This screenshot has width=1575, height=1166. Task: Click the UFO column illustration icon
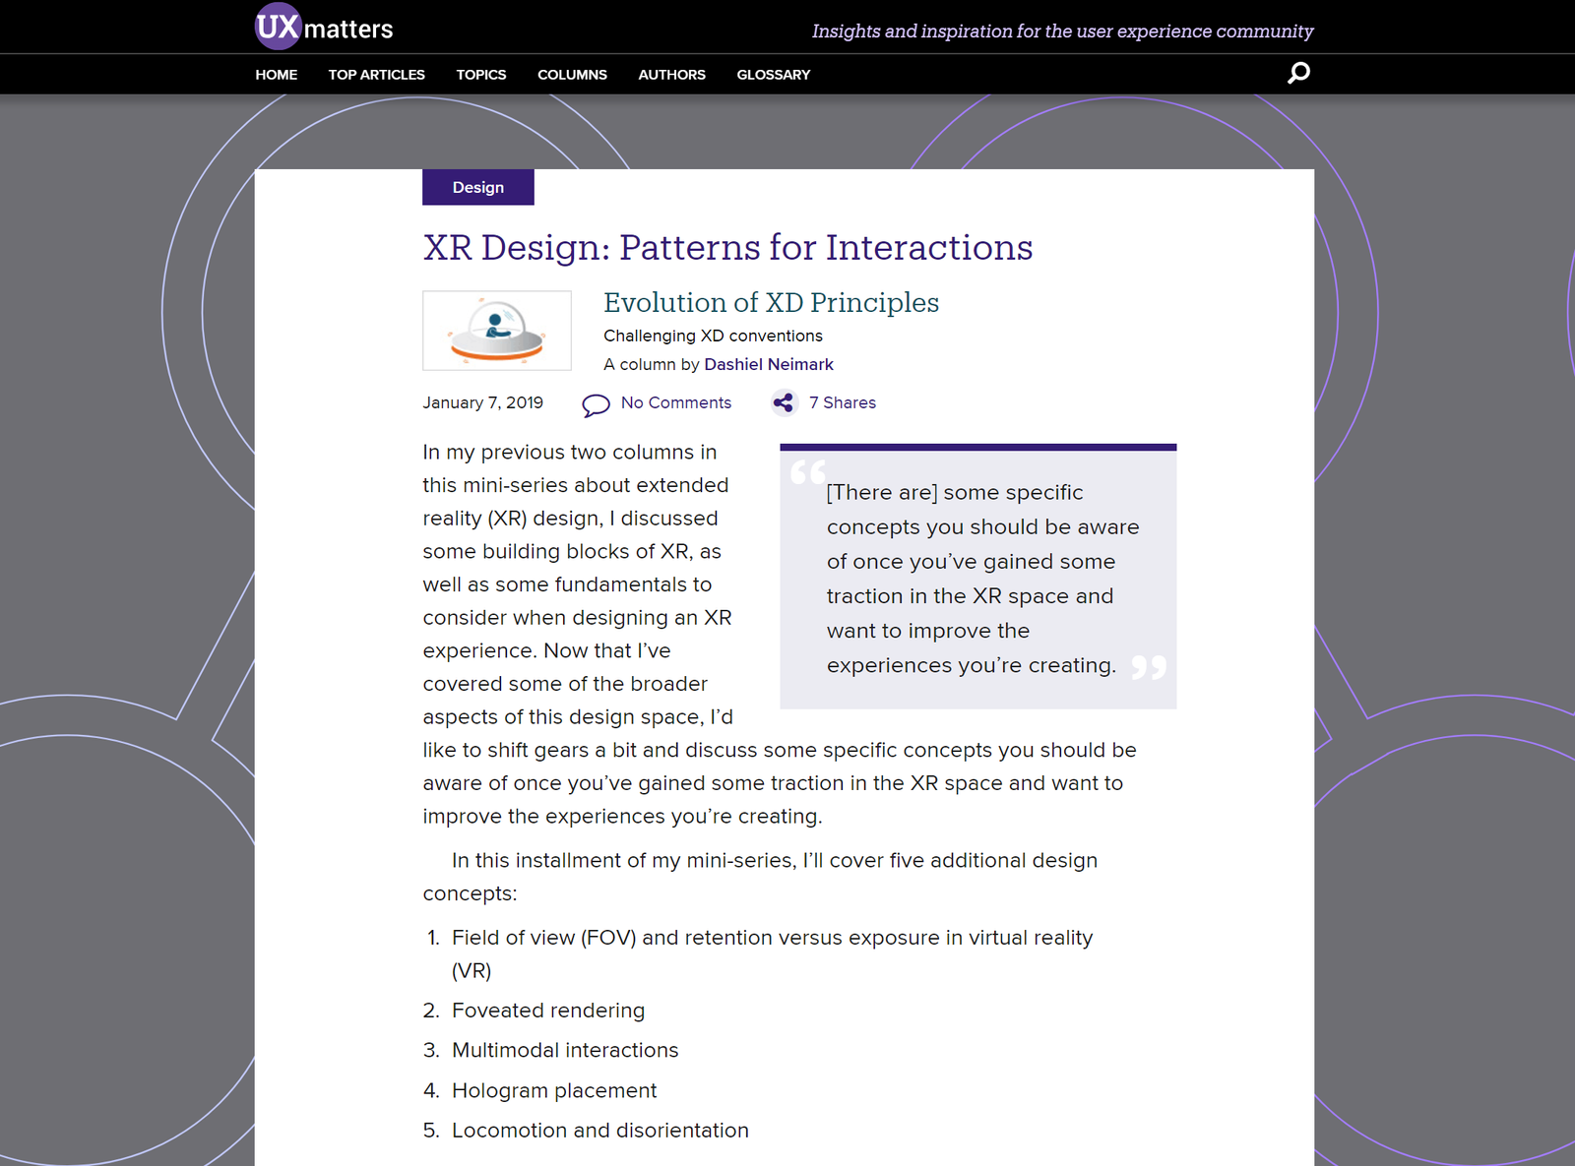[497, 330]
